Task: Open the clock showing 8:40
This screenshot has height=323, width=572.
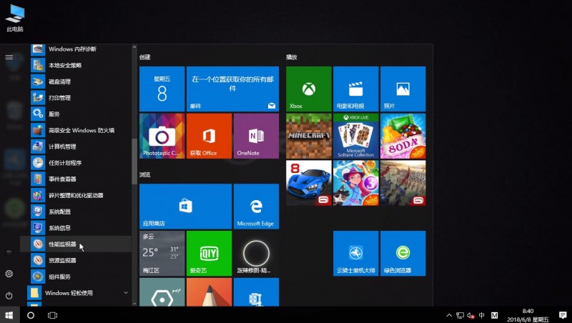Action: [528, 315]
